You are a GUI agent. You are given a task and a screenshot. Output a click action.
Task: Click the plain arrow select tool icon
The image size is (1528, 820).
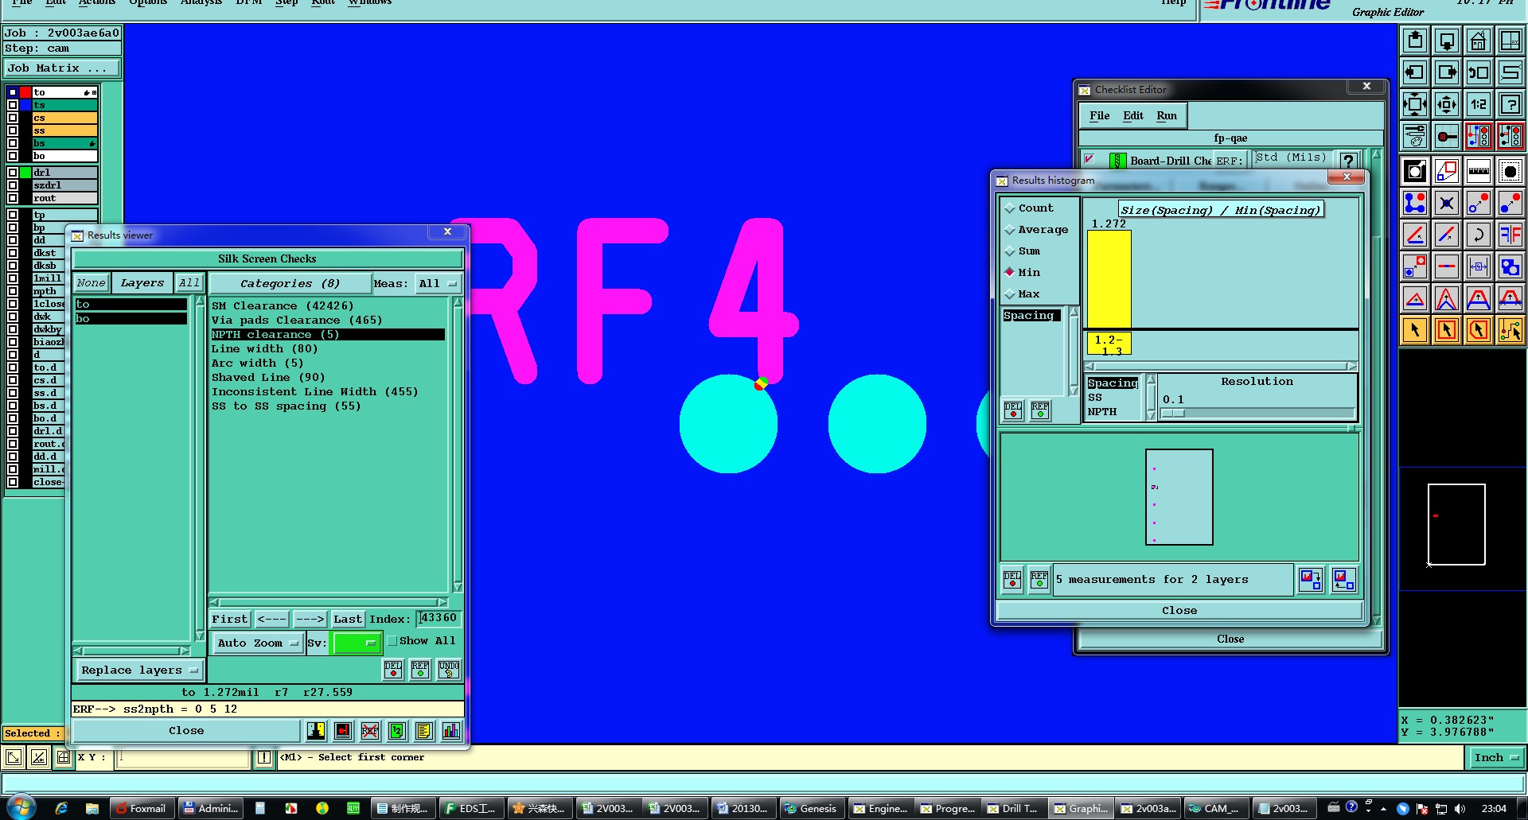pos(1414,330)
